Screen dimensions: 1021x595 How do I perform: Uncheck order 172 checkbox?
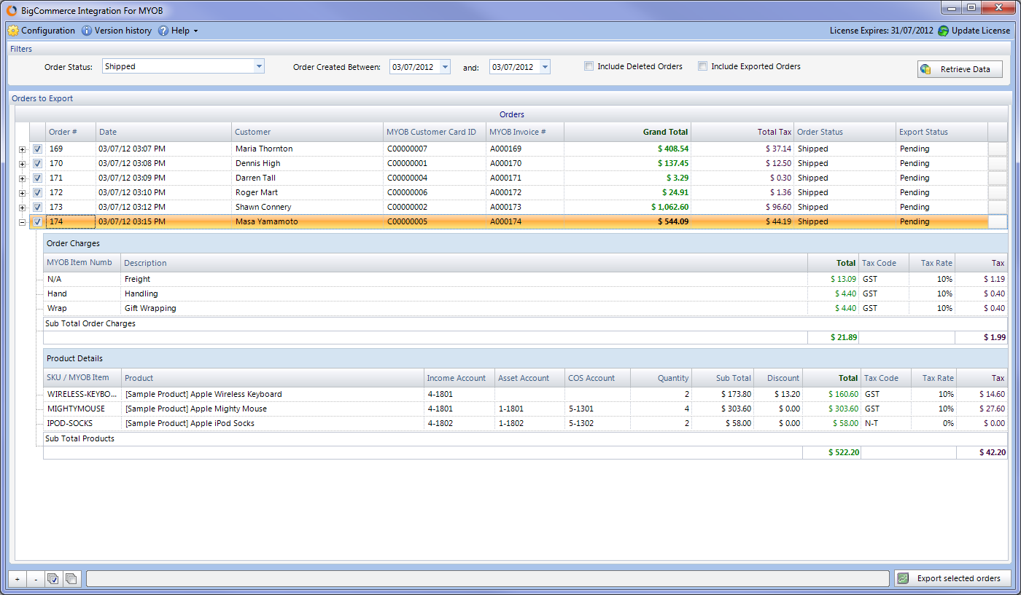click(37, 192)
